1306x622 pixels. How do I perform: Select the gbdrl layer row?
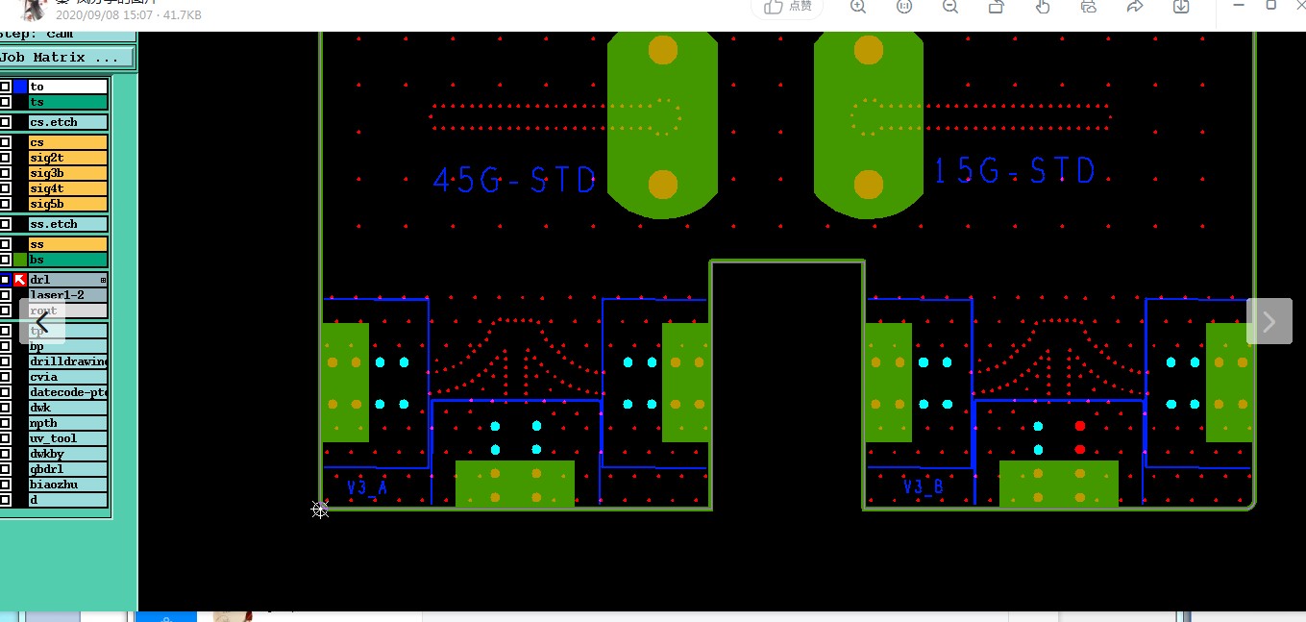point(68,469)
